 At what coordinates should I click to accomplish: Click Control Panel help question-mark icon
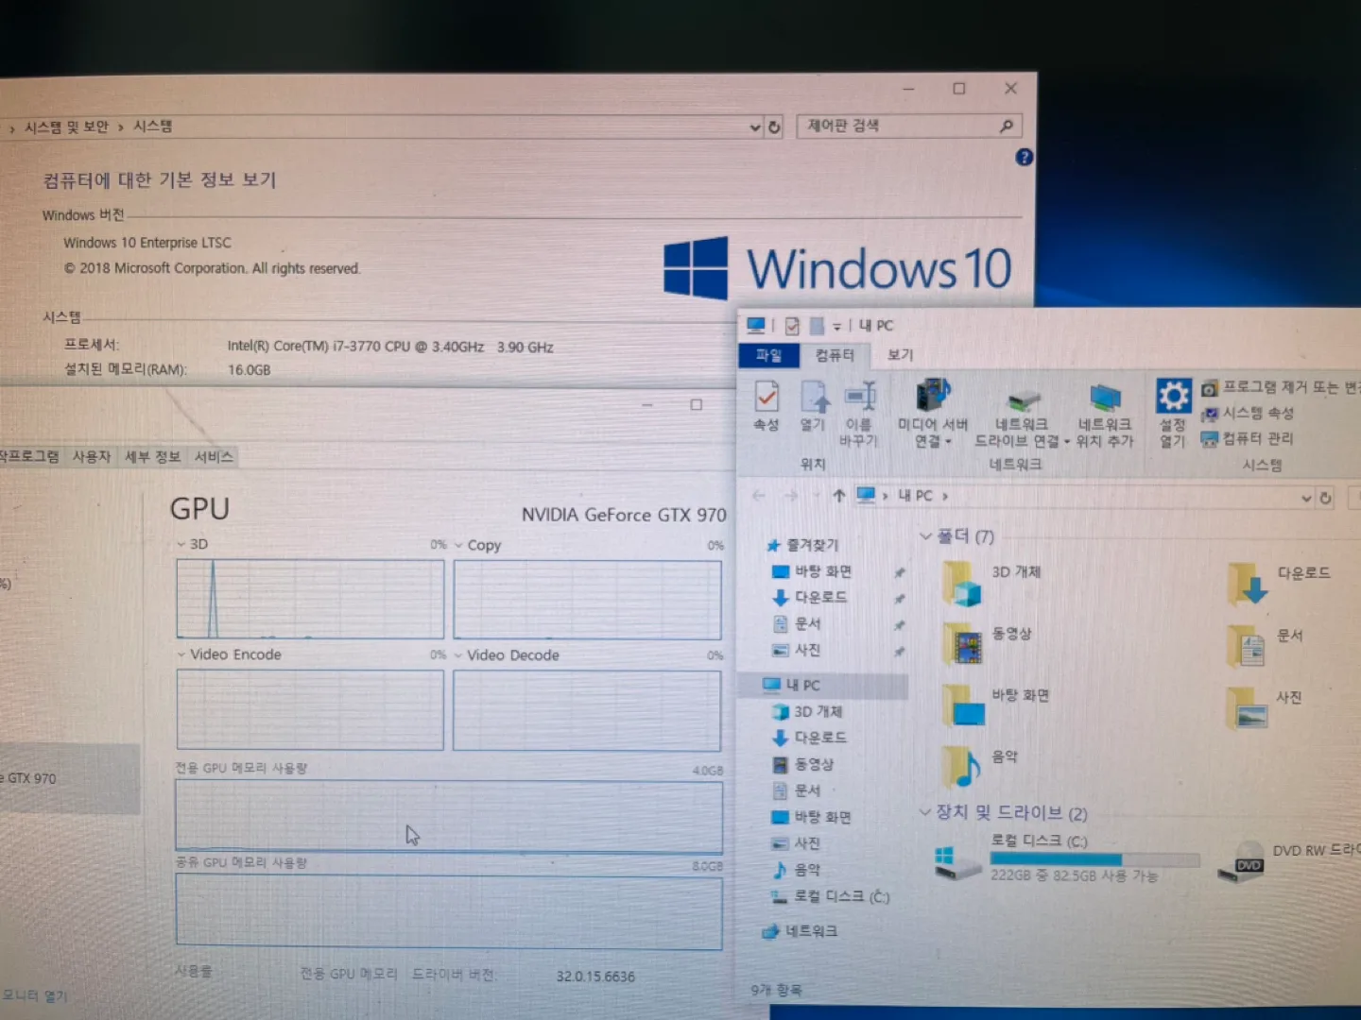1024,158
